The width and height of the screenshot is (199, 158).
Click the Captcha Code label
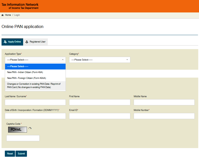tap(14, 124)
